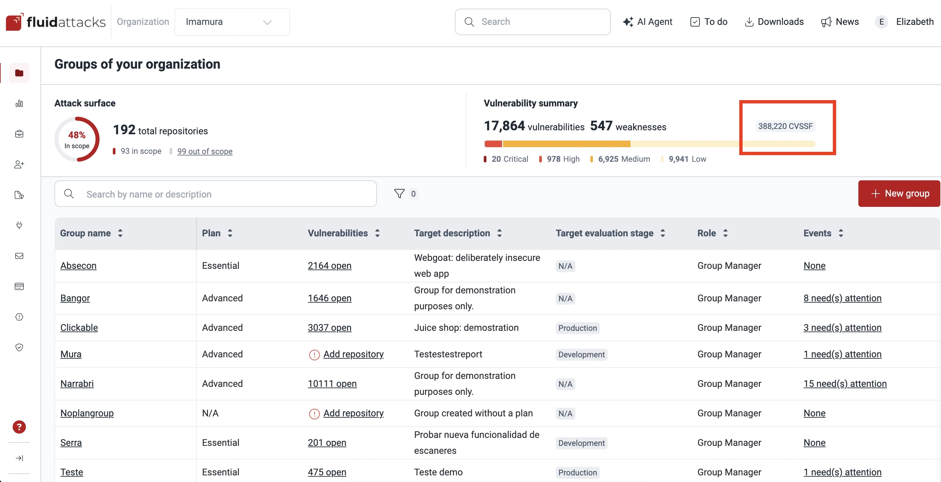Click the red help question mark icon
Viewport: 941px width, 482px height.
(19, 427)
